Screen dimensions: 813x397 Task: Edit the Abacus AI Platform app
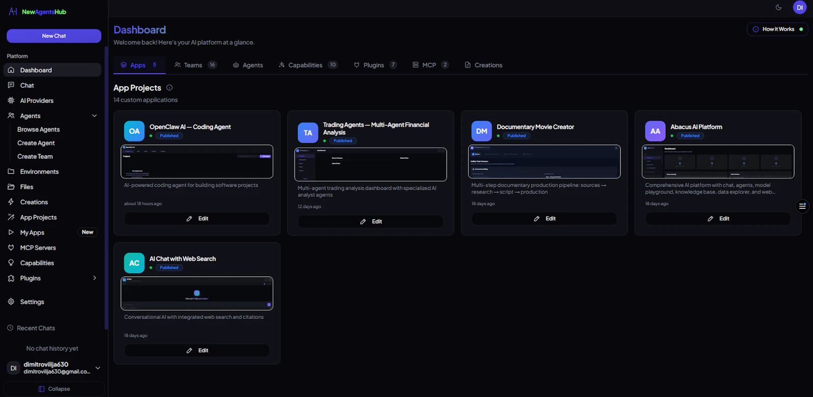(718, 219)
